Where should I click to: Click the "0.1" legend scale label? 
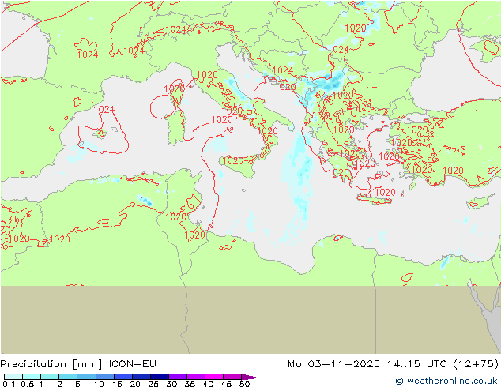coord(9,384)
